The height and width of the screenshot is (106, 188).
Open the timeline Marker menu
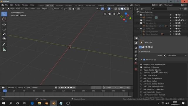coord(35,87)
